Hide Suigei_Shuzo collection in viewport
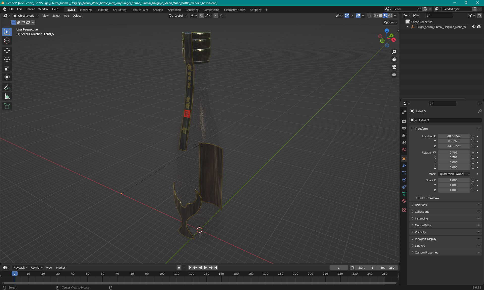484x290 pixels. (x=474, y=27)
